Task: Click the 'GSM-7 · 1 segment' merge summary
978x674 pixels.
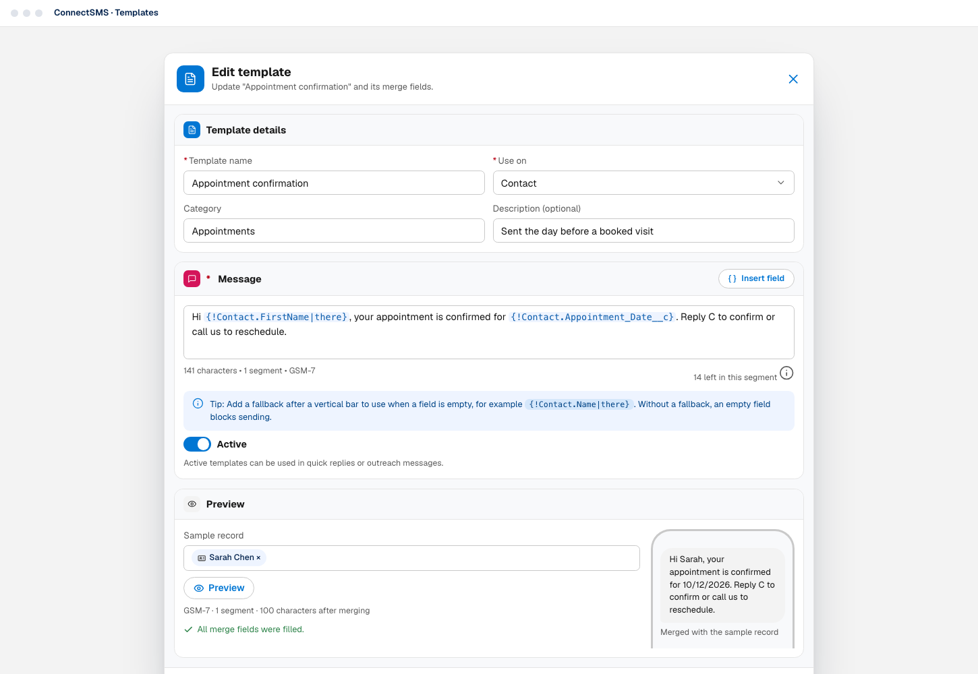Action: point(277,611)
